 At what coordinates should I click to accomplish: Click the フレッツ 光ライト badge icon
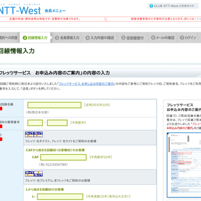click(38, 134)
